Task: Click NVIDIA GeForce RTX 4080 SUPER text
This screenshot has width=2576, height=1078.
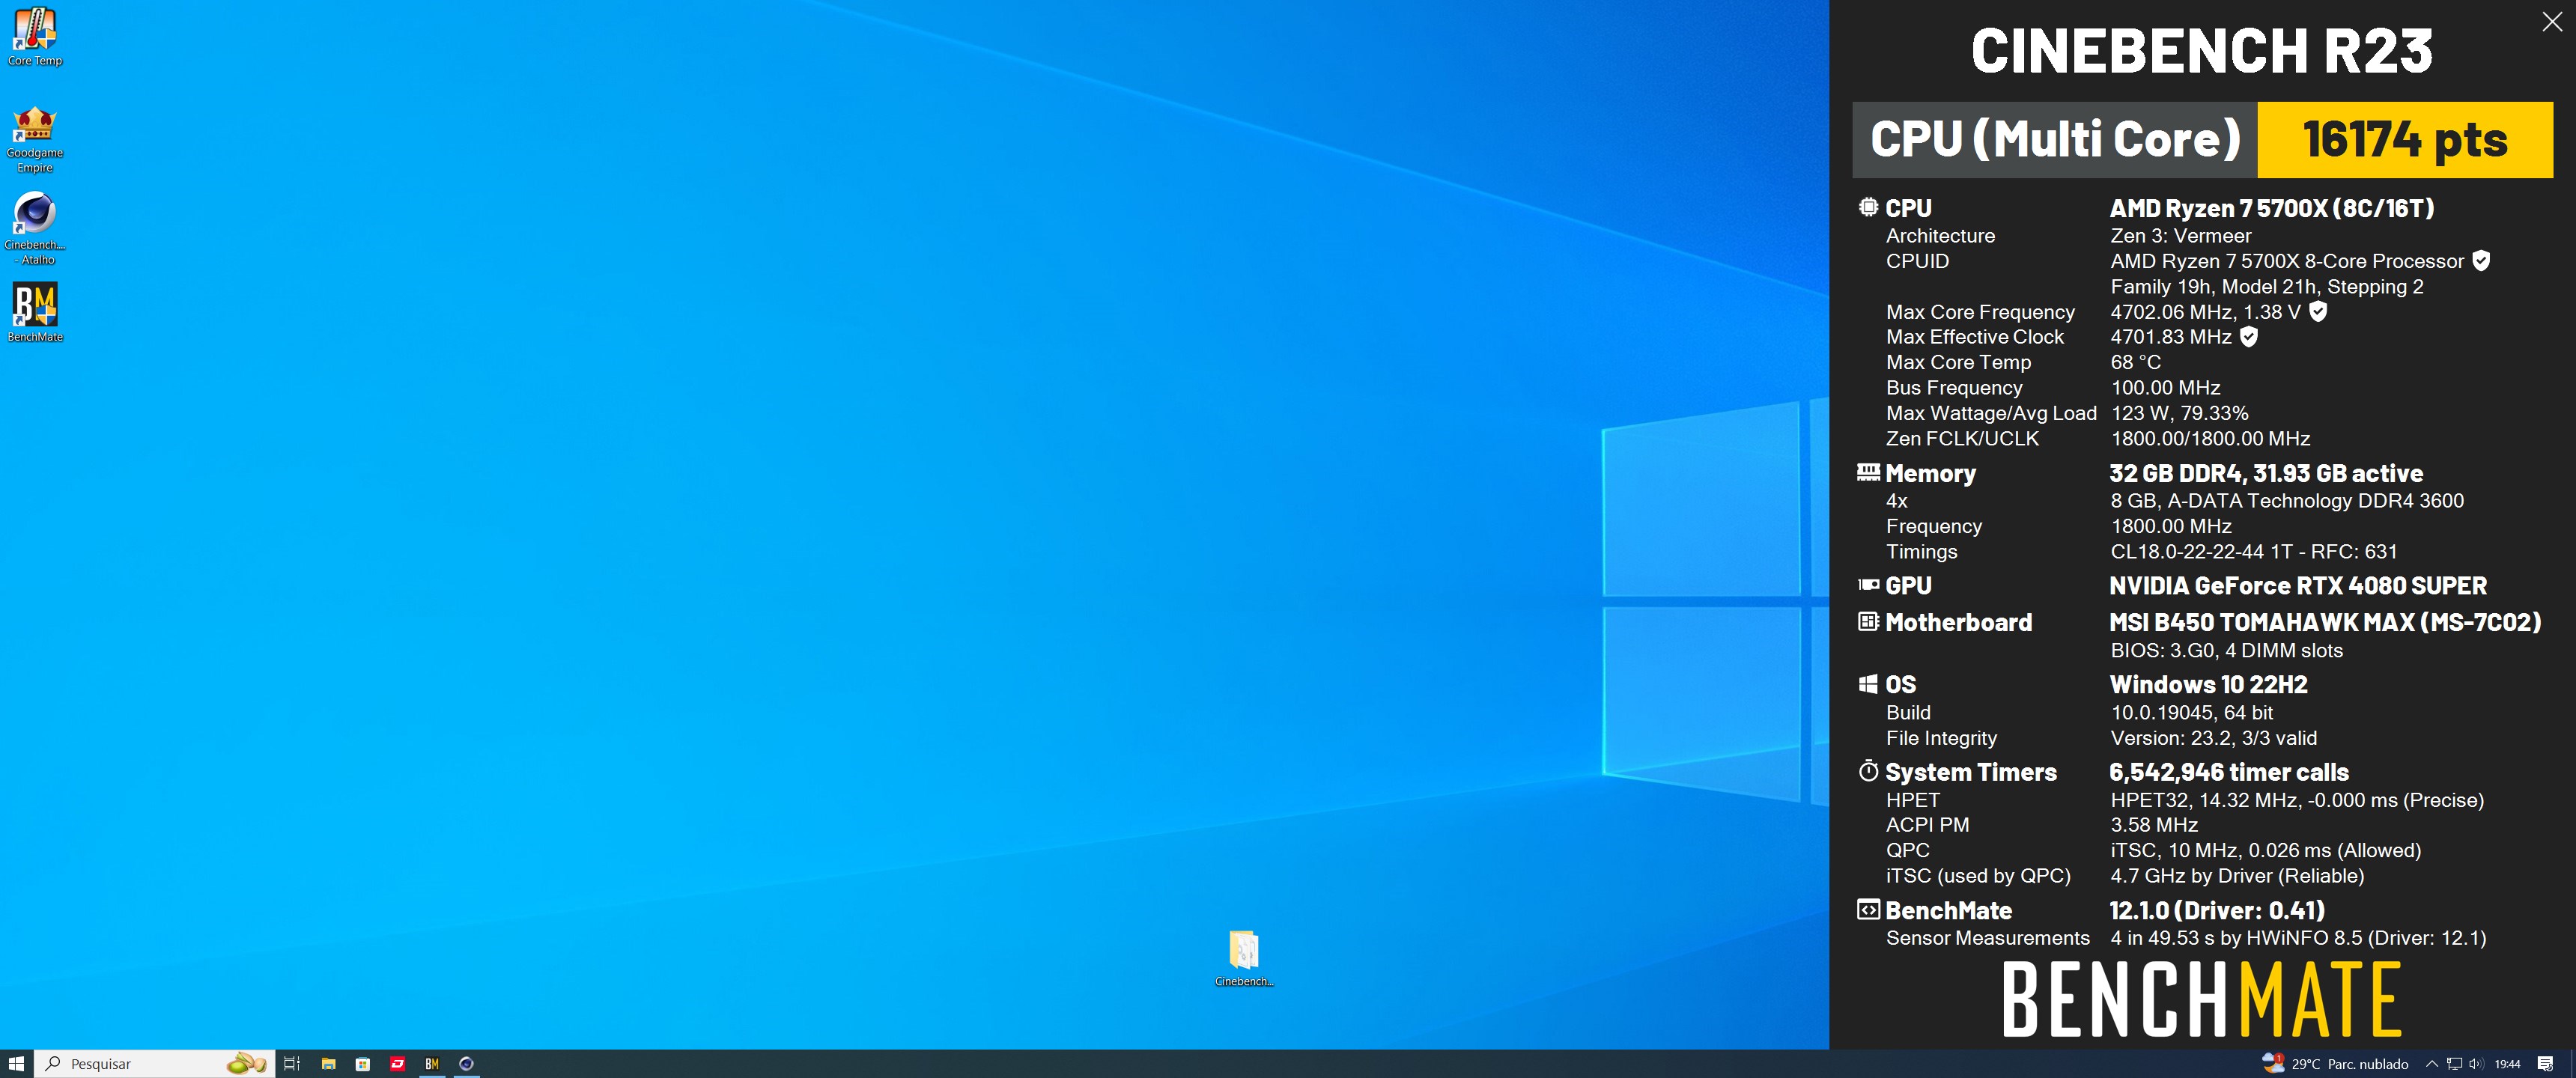Action: [x=2298, y=585]
